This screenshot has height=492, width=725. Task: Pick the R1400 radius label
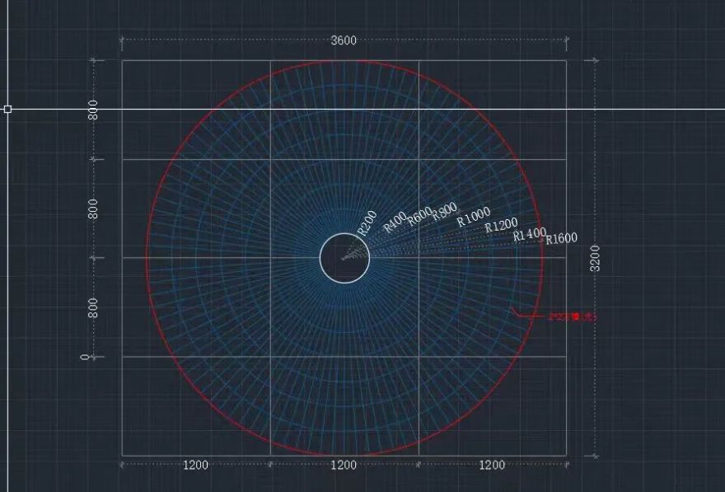529,234
